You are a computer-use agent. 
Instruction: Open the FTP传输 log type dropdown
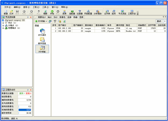click(x=46, y=21)
